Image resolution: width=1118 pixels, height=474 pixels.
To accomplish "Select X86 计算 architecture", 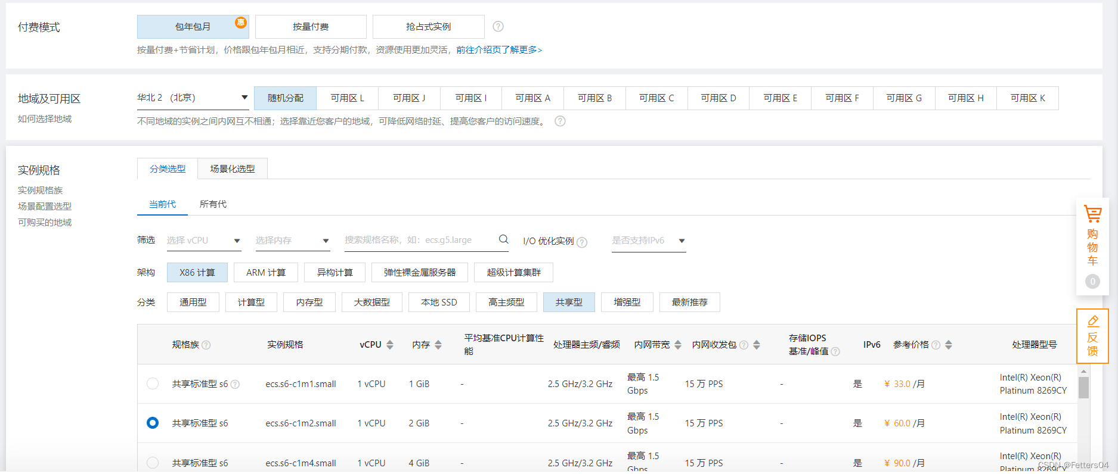I will (197, 273).
